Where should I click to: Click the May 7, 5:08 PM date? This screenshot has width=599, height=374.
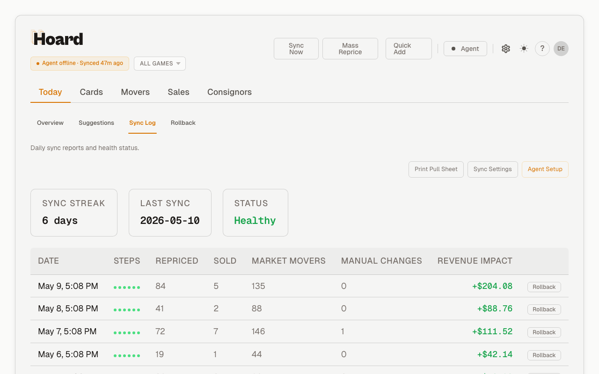(x=67, y=331)
